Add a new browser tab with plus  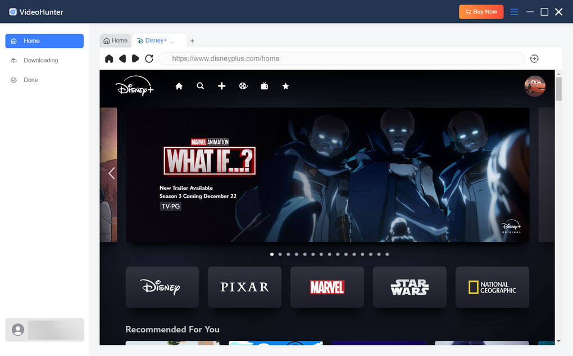point(192,41)
